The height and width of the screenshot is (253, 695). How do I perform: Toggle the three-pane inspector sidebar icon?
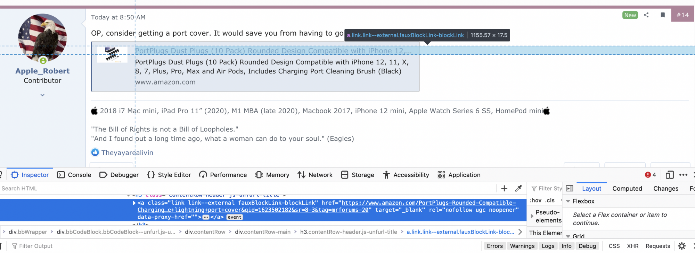coord(570,189)
